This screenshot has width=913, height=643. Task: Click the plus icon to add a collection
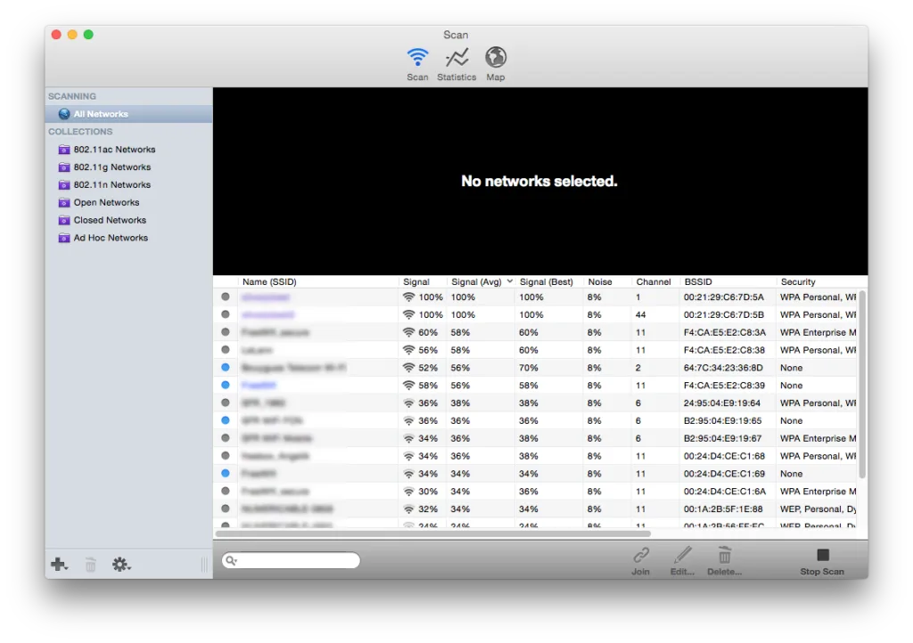click(56, 564)
